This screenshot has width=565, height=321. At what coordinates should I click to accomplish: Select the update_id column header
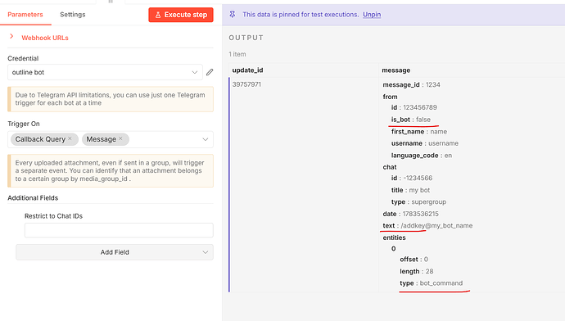pos(247,70)
